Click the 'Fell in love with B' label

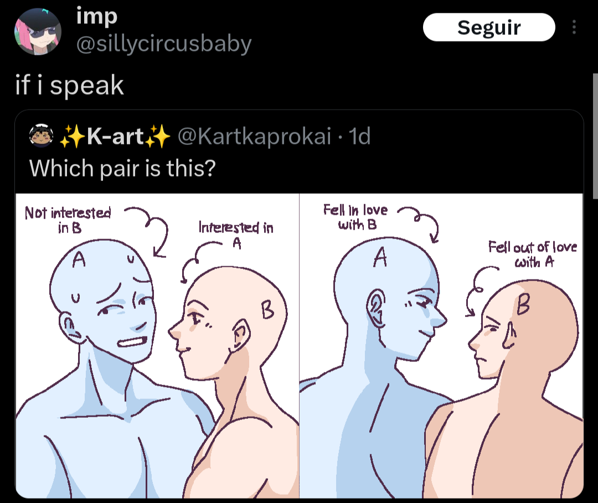[x=355, y=216]
